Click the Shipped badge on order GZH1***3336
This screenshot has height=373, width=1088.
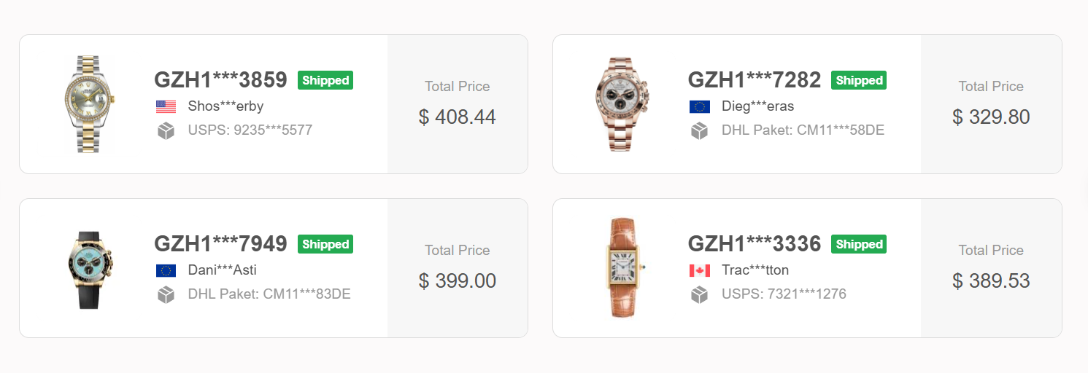click(858, 244)
